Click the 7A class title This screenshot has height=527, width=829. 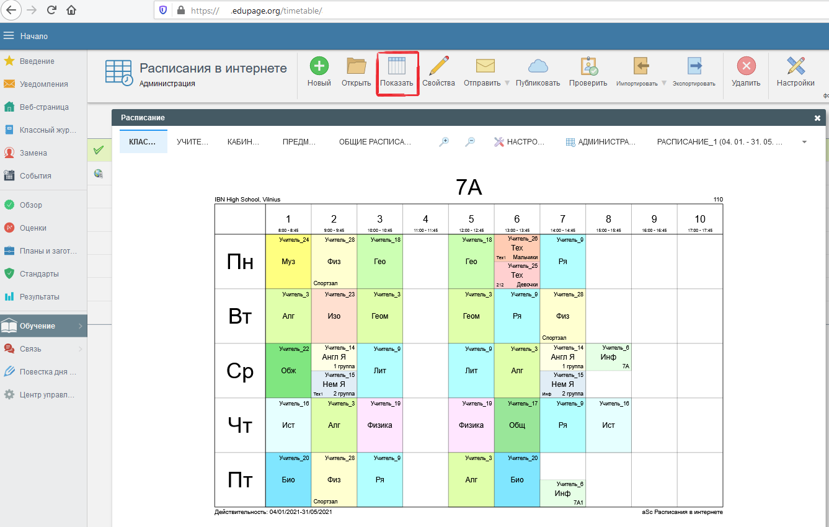(x=469, y=187)
